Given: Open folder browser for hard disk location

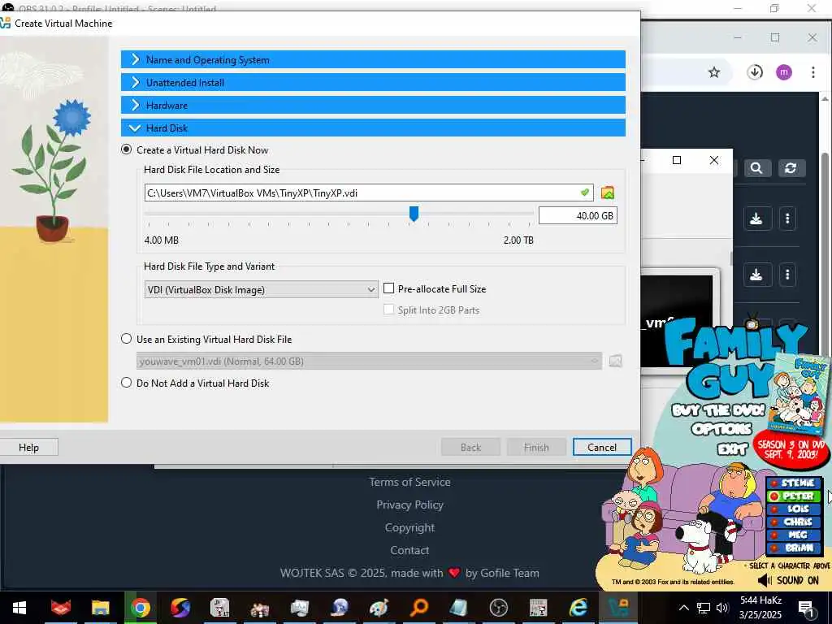Looking at the screenshot, I should point(608,193).
